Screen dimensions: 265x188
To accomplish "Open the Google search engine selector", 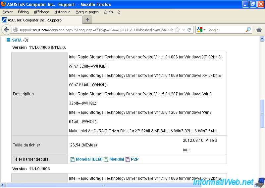I will [201, 30].
